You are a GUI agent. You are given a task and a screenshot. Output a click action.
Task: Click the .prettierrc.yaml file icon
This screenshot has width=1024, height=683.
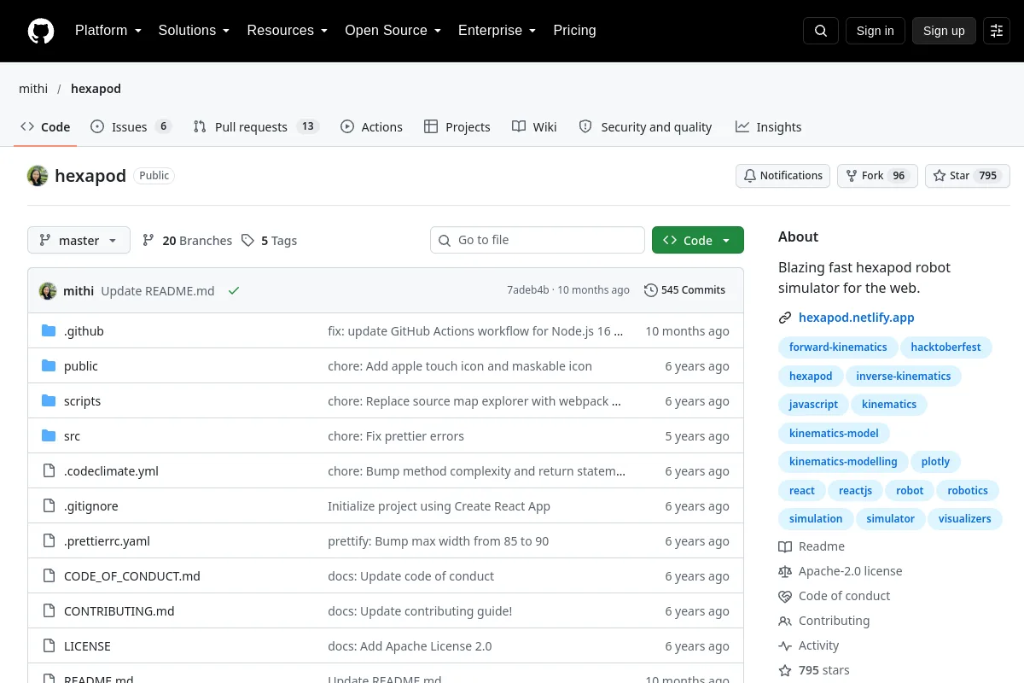click(49, 541)
